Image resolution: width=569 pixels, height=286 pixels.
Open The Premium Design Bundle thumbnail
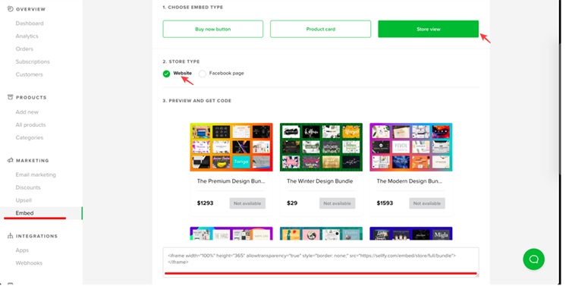[231, 147]
